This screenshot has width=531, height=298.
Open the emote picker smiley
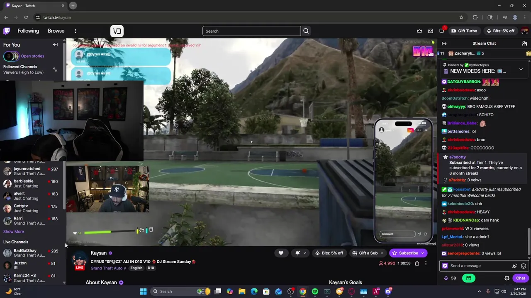[524, 266]
